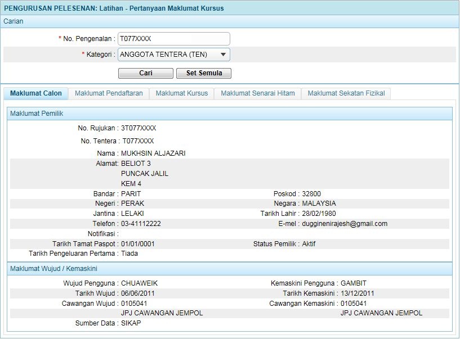460x339 pixels.
Task: Click the Poskod value 32800
Action: coord(311,193)
